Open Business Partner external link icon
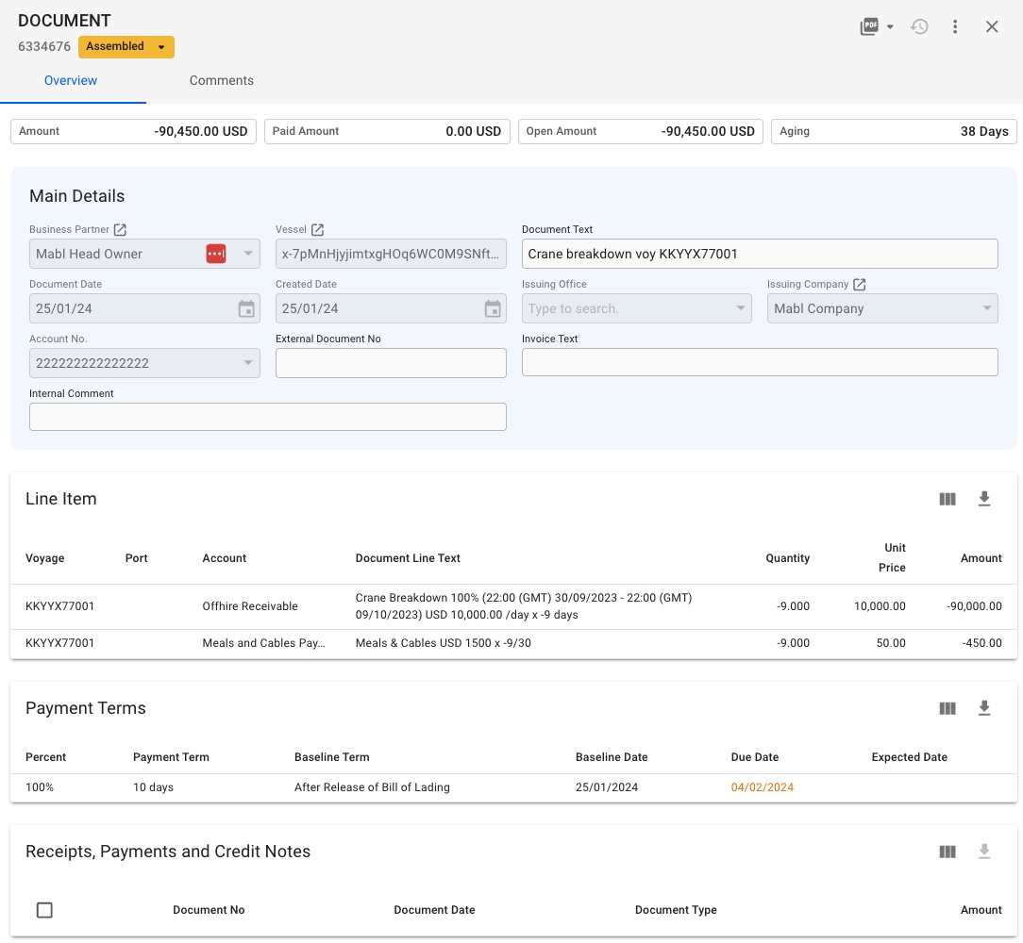The width and height of the screenshot is (1023, 943). (x=120, y=230)
